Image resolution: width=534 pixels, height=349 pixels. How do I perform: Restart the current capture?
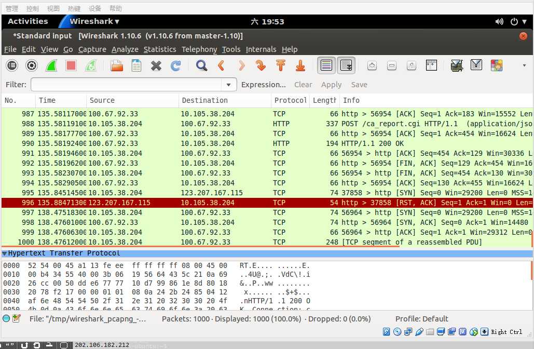coord(91,65)
